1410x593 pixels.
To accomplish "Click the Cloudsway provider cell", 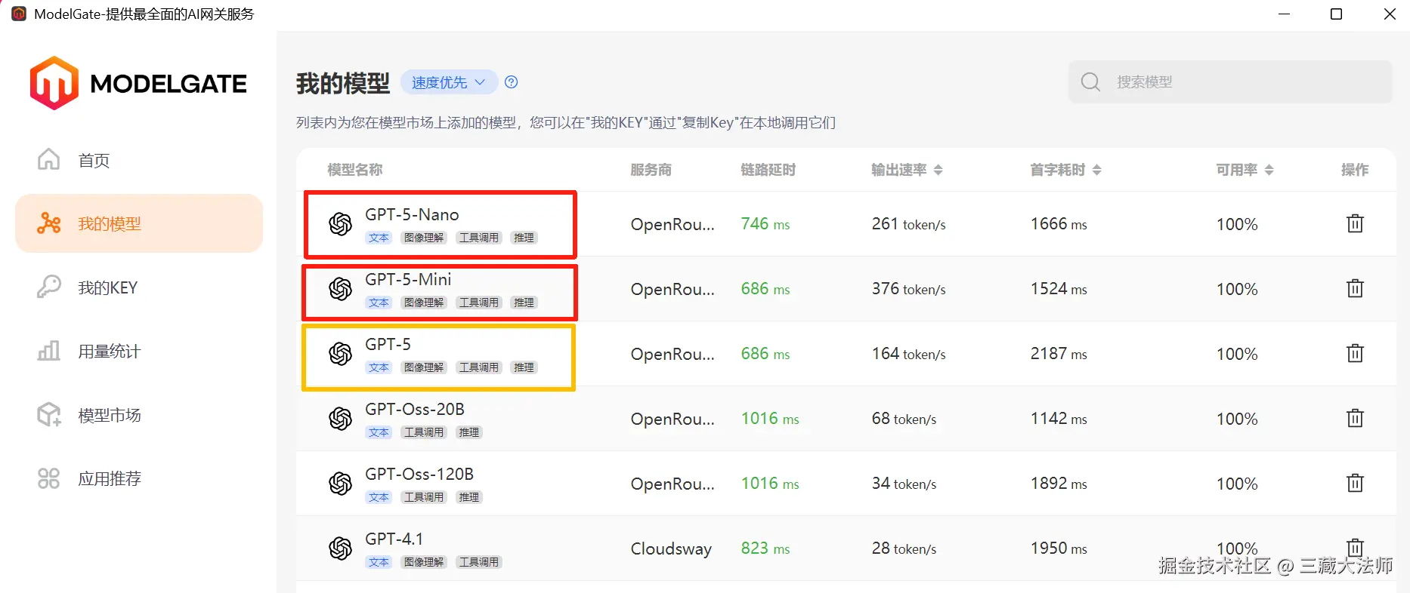I will click(671, 548).
